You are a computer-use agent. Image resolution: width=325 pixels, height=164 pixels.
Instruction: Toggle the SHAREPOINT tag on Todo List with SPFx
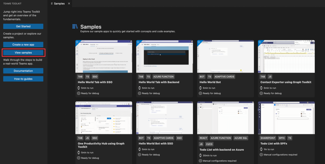point(268,138)
